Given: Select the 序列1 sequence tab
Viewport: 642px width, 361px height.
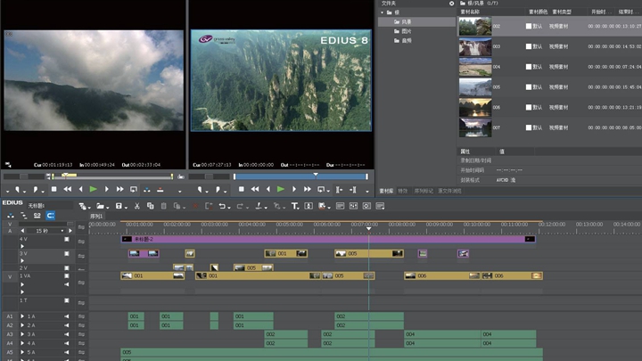Looking at the screenshot, I should pos(96,216).
